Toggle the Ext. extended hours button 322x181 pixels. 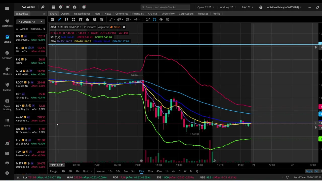coord(316,171)
